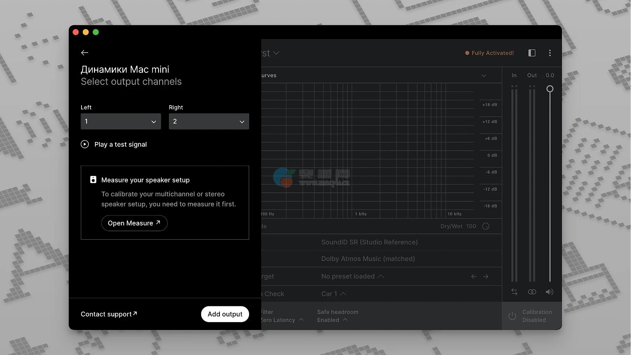Open the Left channel dropdown

click(121, 121)
